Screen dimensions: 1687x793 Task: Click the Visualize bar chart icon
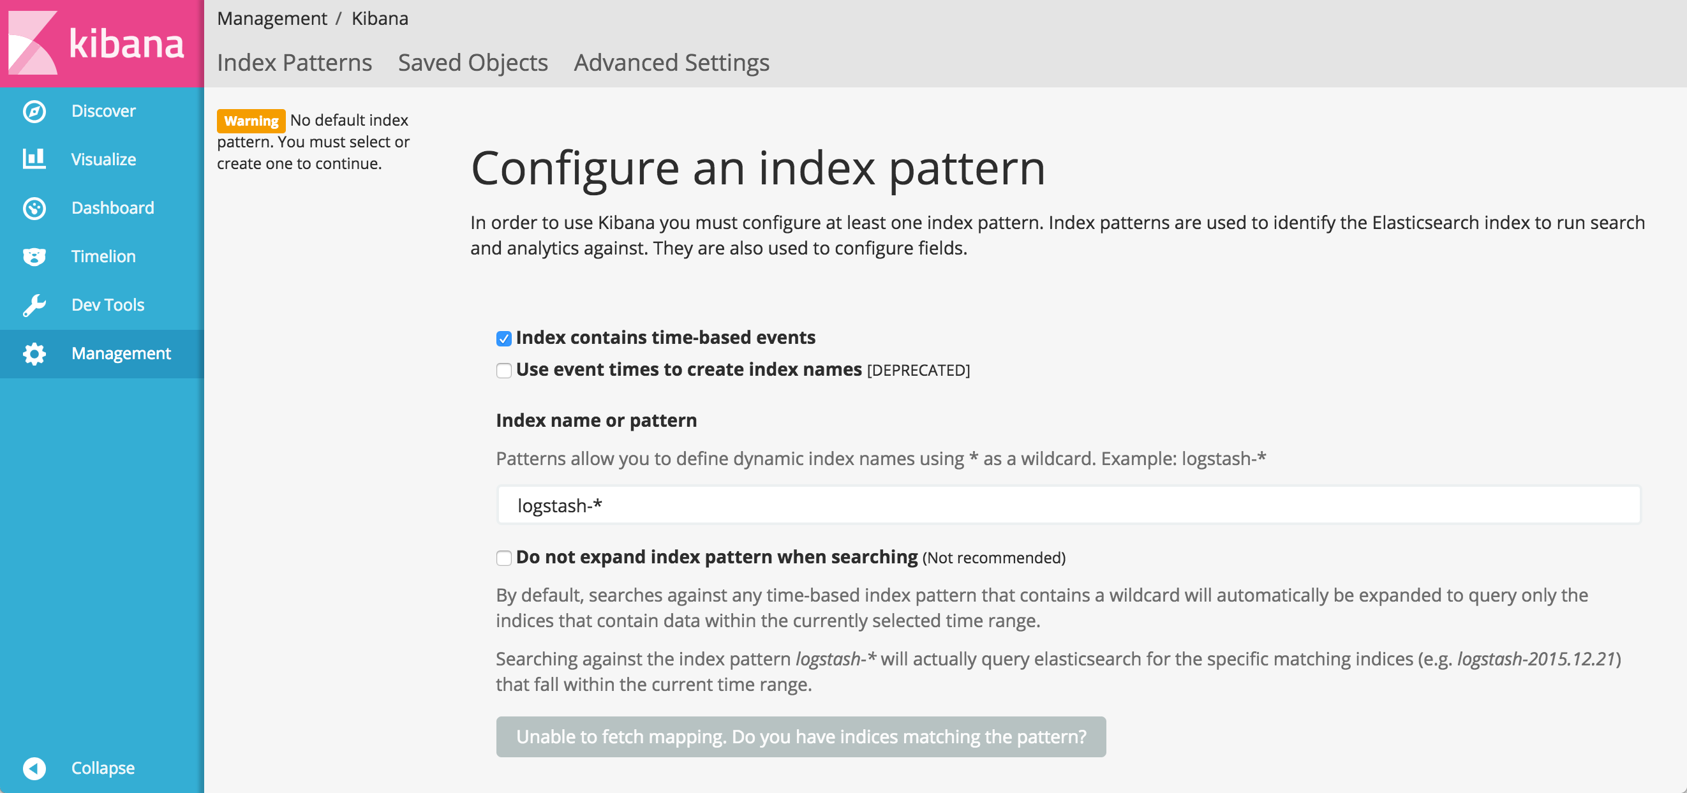point(34,159)
